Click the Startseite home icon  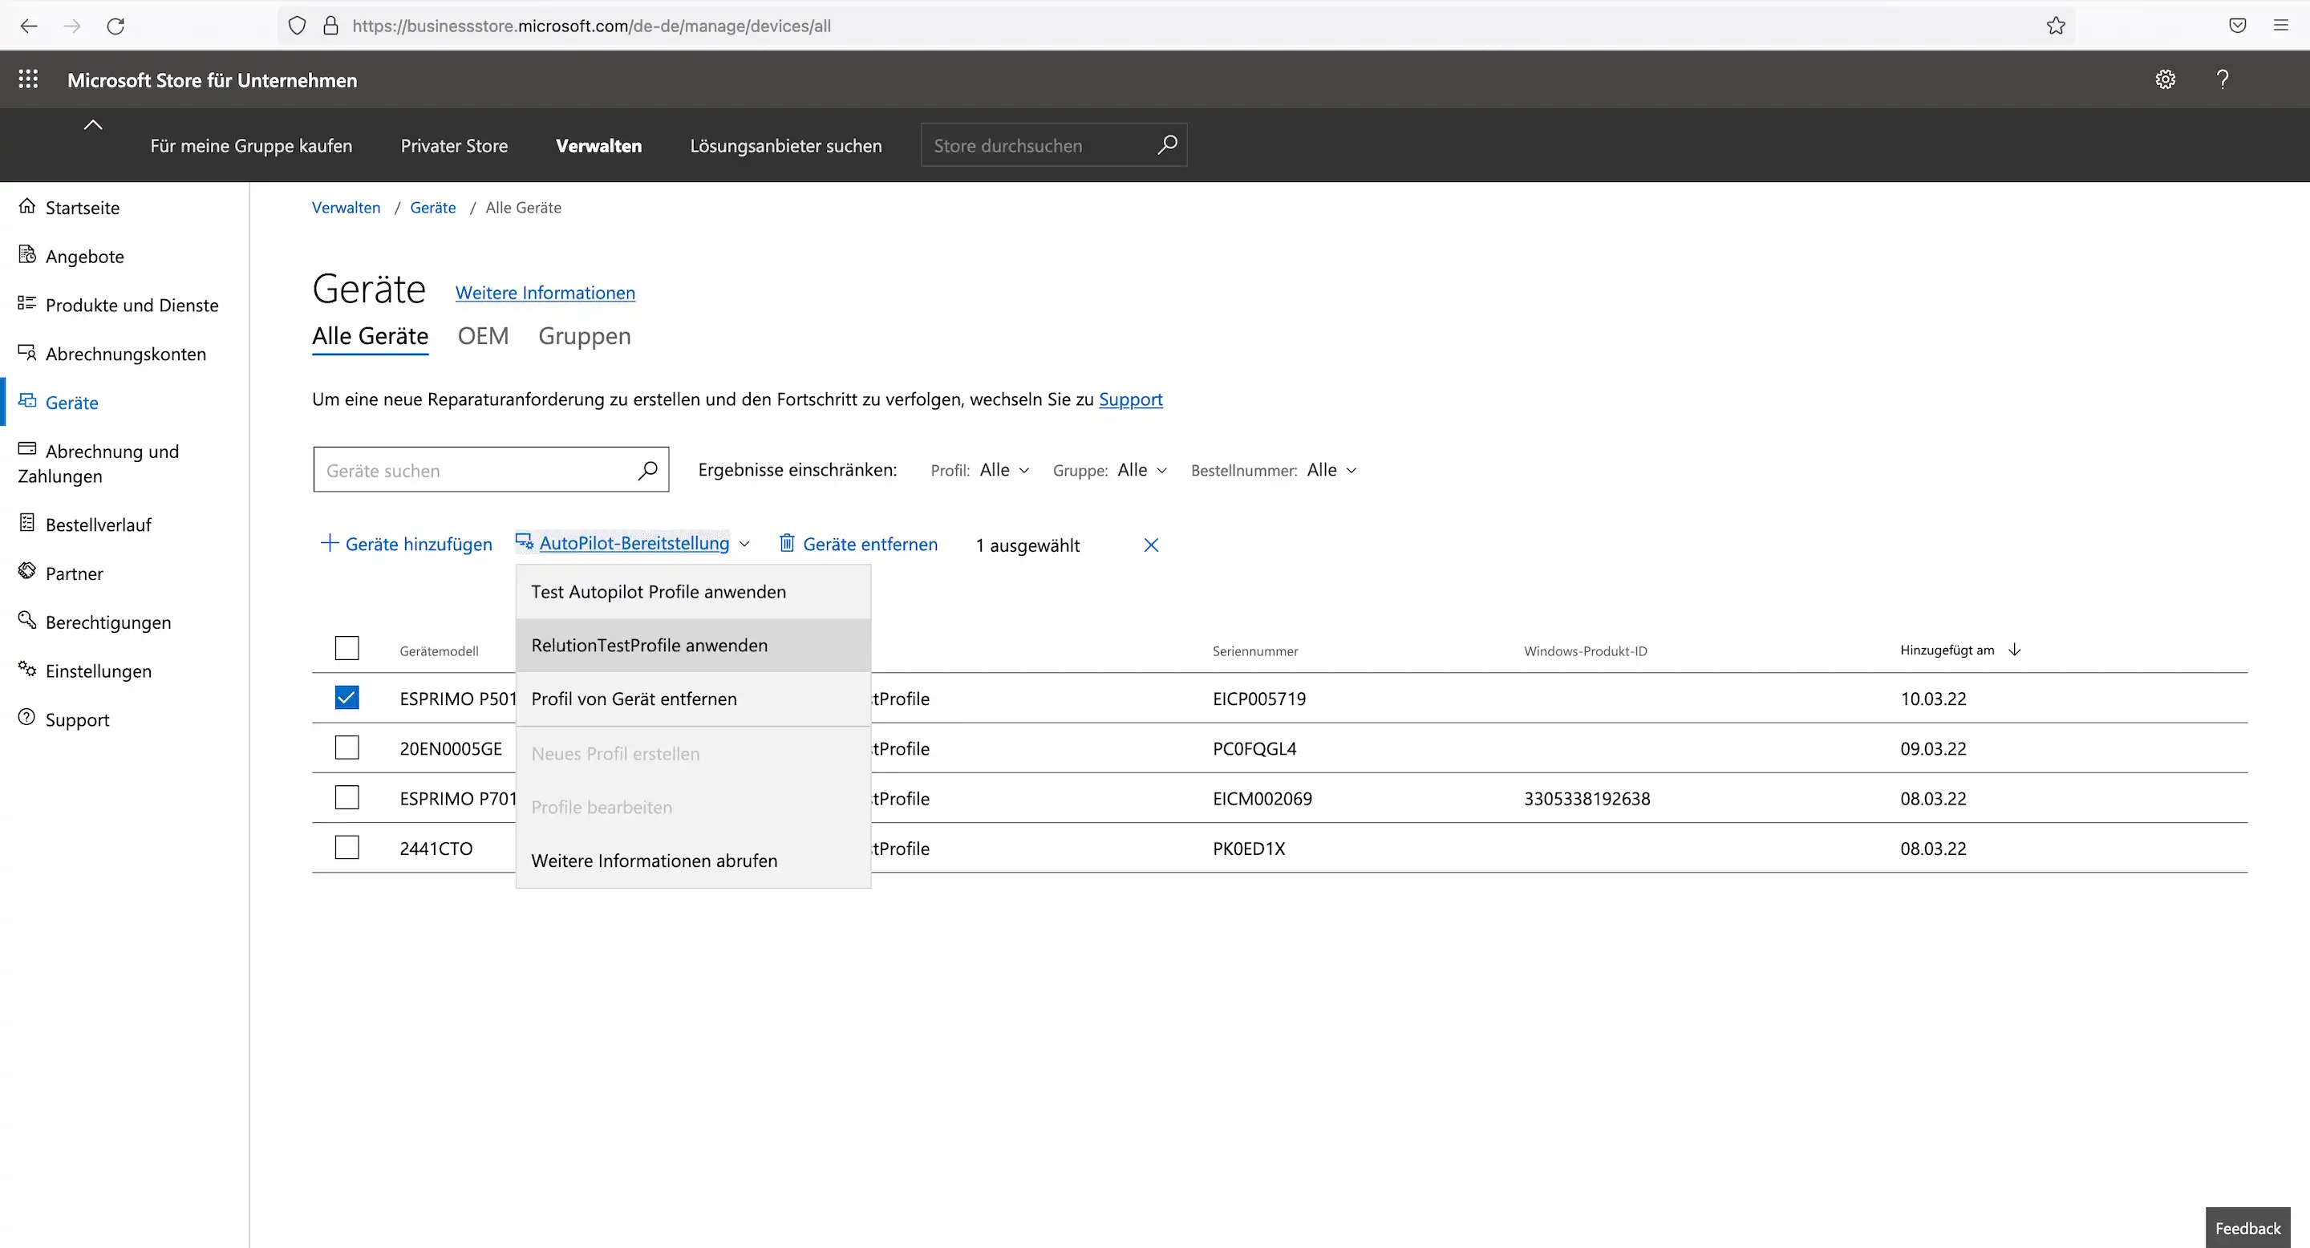(27, 206)
